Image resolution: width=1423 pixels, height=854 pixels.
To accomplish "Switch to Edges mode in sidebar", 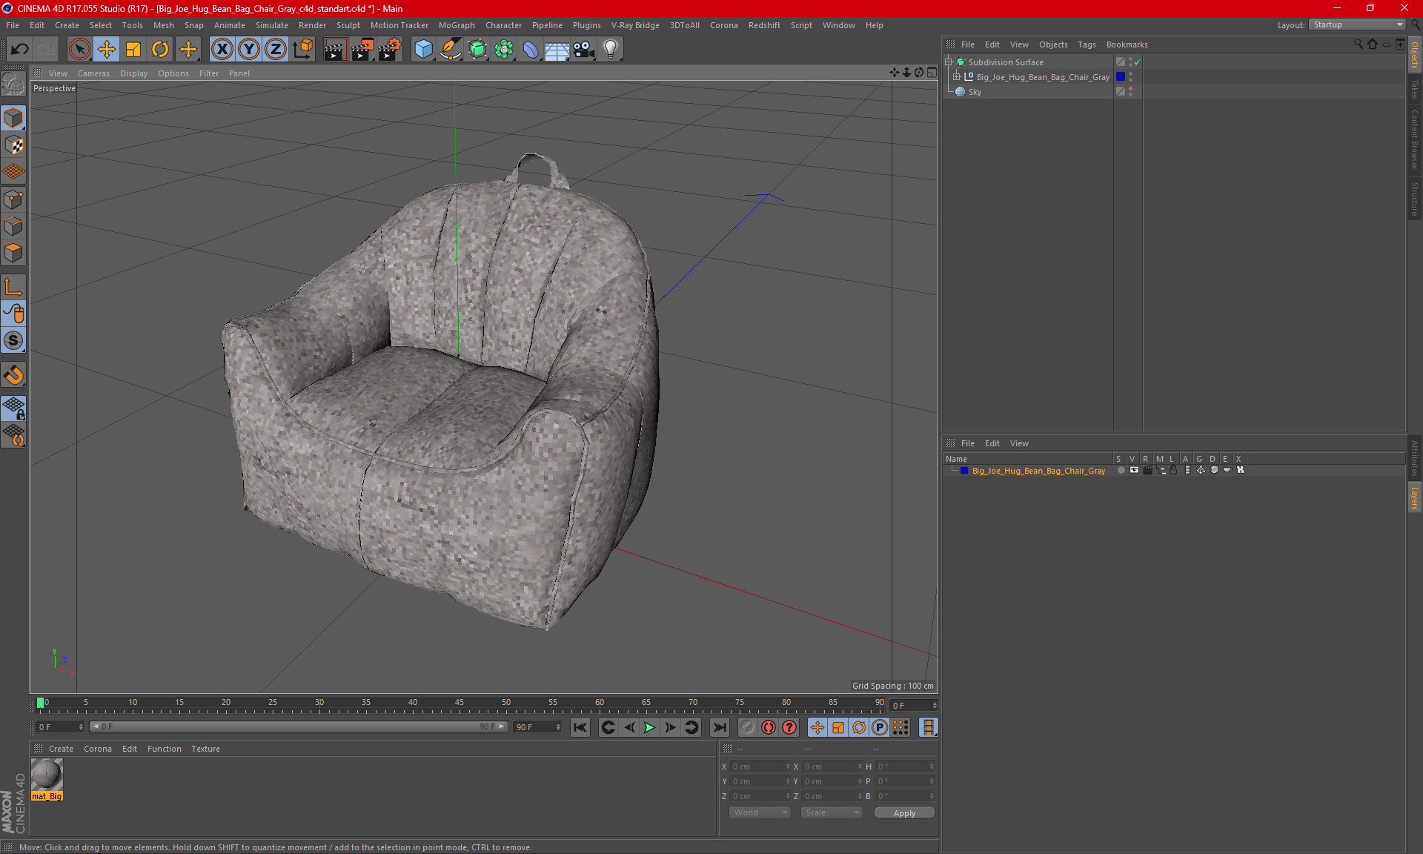I will pyautogui.click(x=13, y=226).
